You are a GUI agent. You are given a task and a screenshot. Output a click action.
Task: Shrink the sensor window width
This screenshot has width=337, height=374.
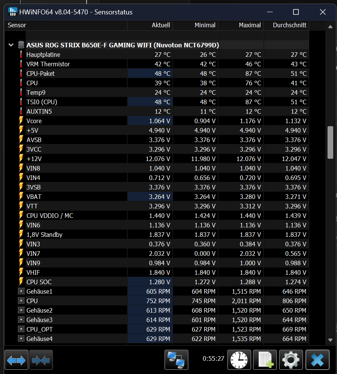pyautogui.click(x=41, y=360)
